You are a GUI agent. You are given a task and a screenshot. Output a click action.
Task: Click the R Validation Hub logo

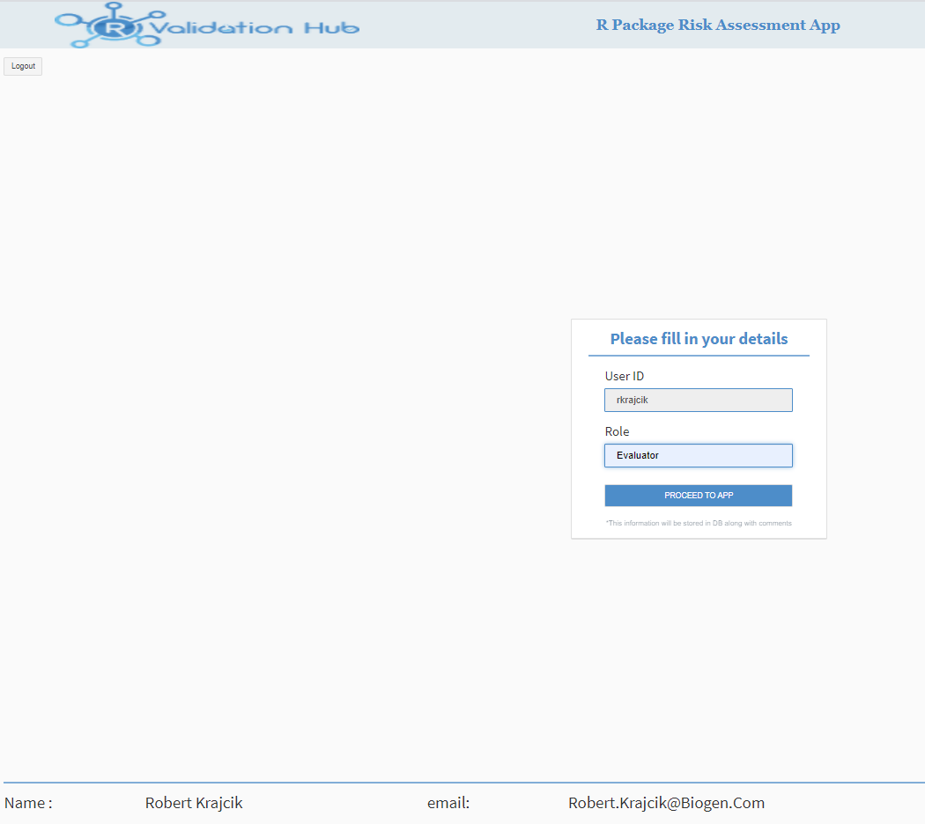pyautogui.click(x=207, y=25)
